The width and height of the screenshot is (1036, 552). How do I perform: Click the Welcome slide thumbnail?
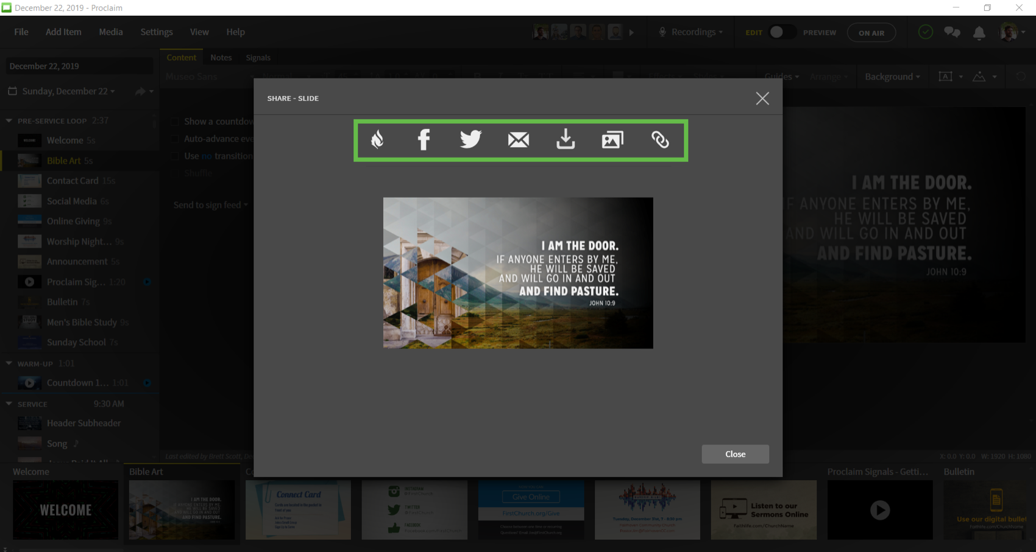click(65, 509)
